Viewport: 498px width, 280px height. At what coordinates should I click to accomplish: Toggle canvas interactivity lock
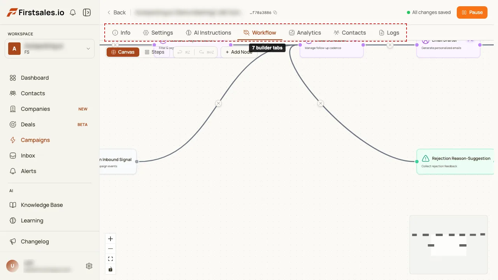(110, 269)
